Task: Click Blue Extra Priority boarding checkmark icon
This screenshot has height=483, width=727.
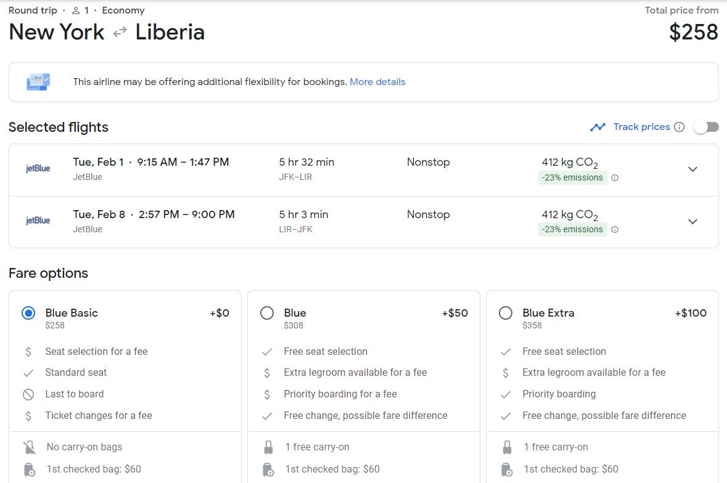Action: (506, 394)
